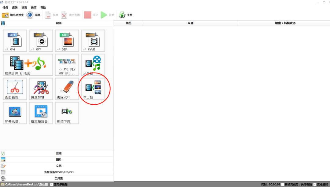330x187 pixels.
Task: Open 选项 from the toolbar
Action: pyautogui.click(x=33, y=15)
